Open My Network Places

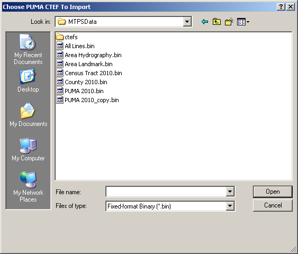tap(28, 187)
